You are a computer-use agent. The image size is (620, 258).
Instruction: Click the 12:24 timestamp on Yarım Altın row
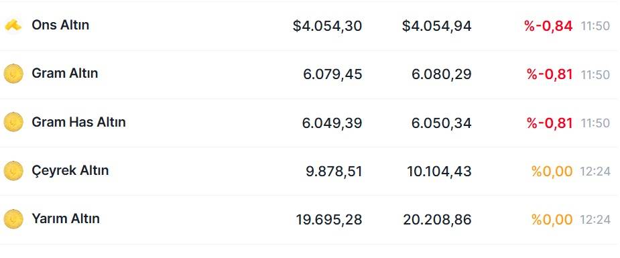(x=595, y=220)
